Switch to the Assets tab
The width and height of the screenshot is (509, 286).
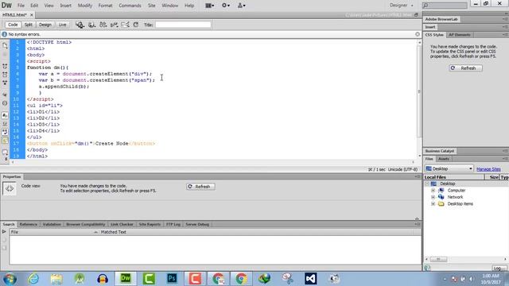pos(444,159)
